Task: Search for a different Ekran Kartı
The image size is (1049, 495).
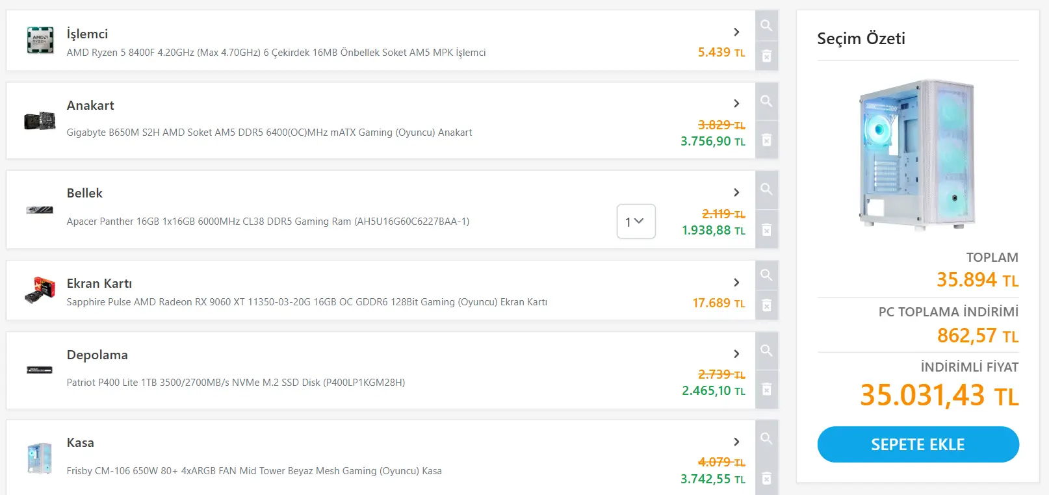Action: coord(767,275)
